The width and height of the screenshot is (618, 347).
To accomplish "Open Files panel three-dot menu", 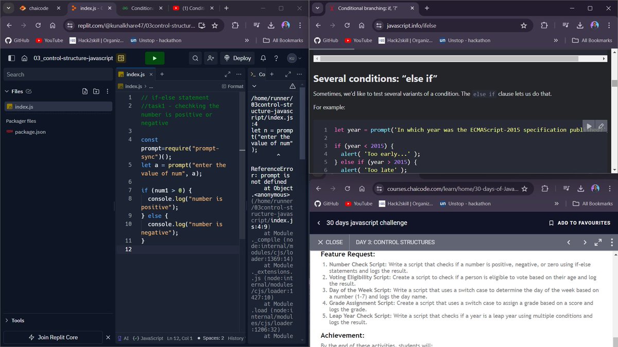I will tap(107, 92).
